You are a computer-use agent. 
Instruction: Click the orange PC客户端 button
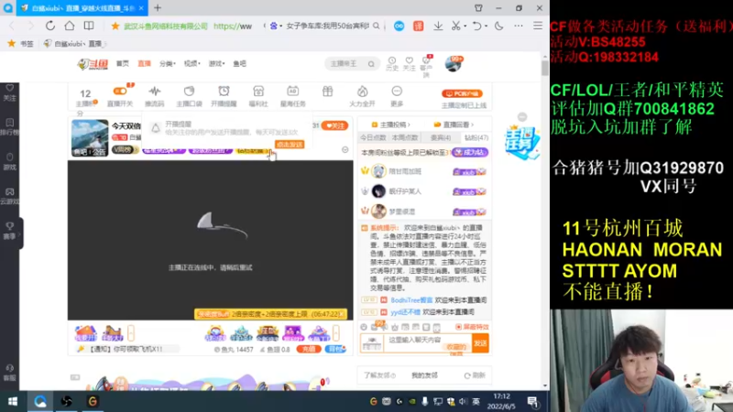[462, 94]
